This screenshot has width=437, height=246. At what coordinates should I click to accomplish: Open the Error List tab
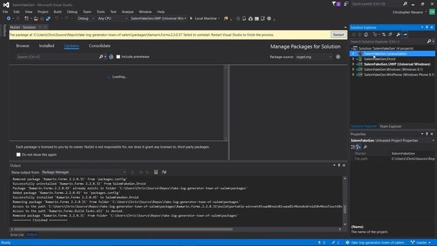17,234
